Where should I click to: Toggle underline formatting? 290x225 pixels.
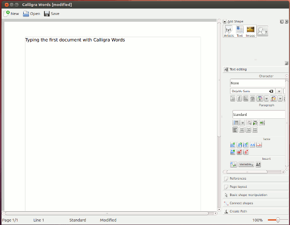[x=246, y=98]
